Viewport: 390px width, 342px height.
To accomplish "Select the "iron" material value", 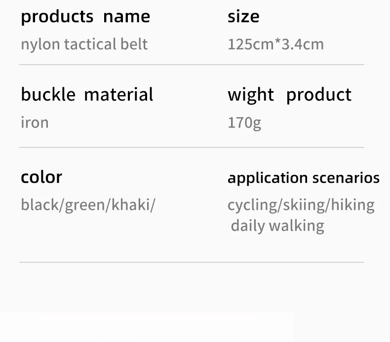I will [35, 122].
